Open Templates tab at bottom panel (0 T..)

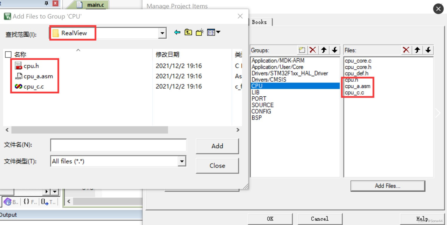pyautogui.click(x=48, y=202)
